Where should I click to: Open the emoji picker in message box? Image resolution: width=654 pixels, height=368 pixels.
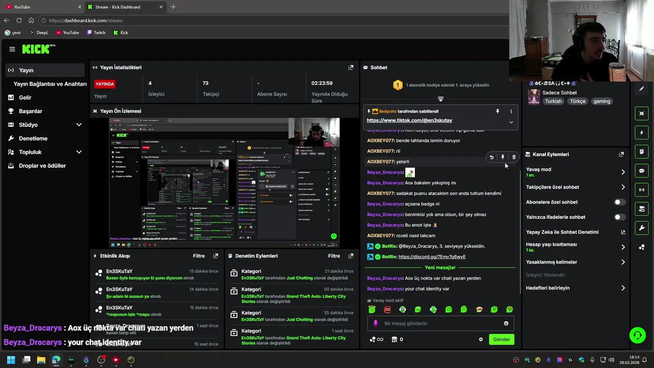(x=506, y=323)
